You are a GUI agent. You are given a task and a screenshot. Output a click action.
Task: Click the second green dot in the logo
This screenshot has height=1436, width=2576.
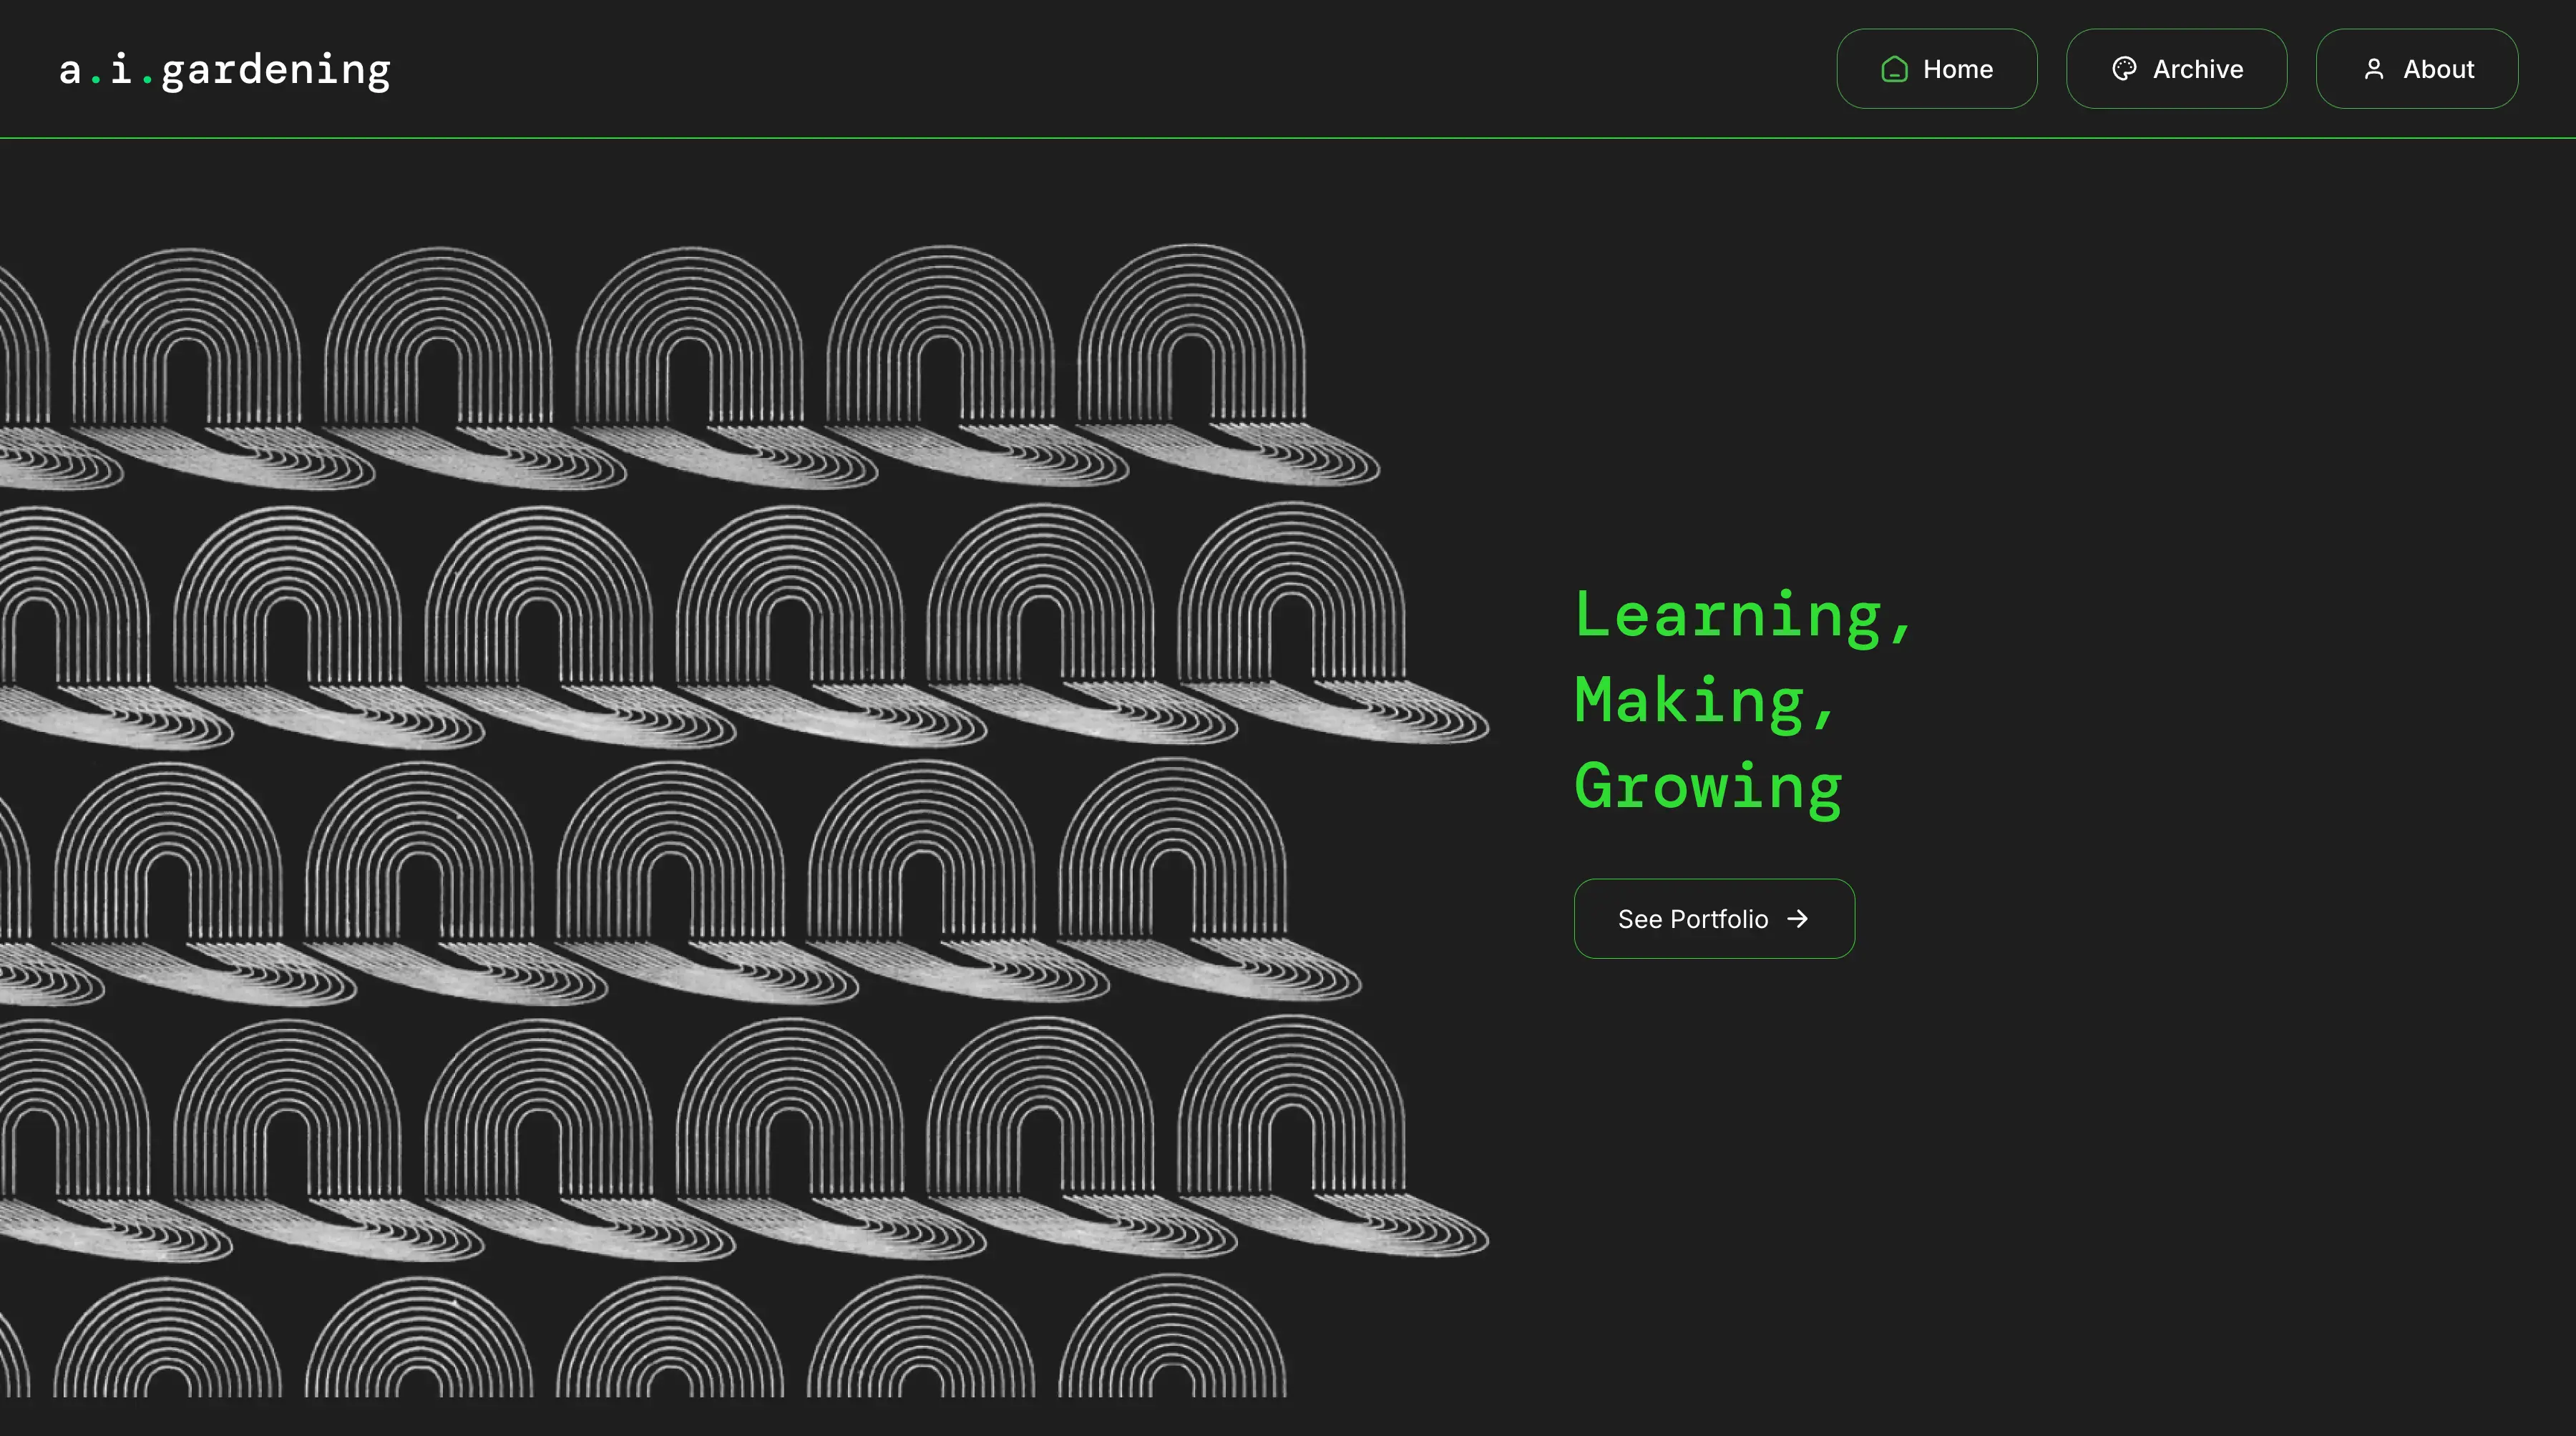point(147,79)
